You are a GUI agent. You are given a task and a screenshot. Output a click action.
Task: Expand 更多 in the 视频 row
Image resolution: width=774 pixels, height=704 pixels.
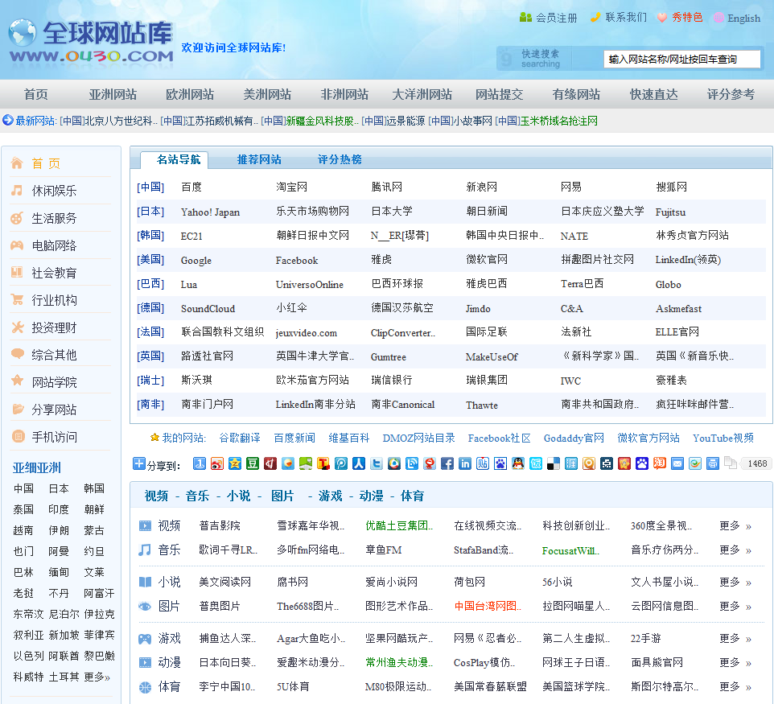tap(735, 526)
